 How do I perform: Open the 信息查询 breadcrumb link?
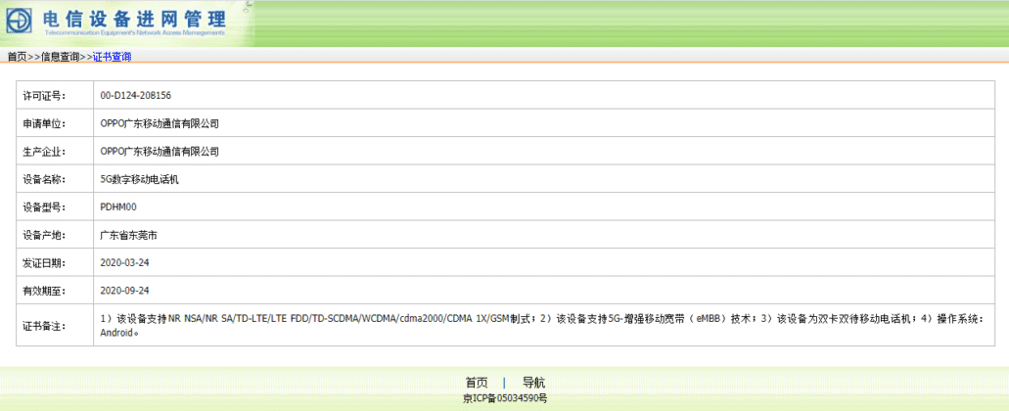coord(61,57)
